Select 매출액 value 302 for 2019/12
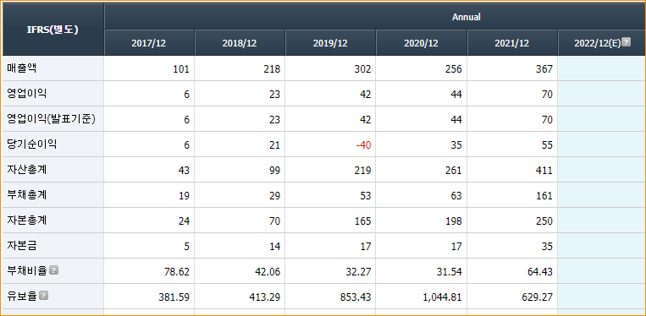Image resolution: width=646 pixels, height=316 pixels. 362,69
